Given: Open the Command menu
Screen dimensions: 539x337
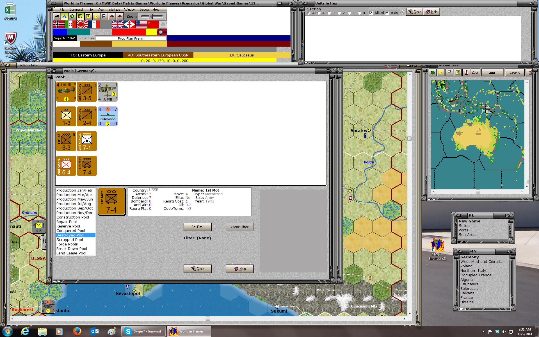Looking at the screenshot, I should coord(76,10).
